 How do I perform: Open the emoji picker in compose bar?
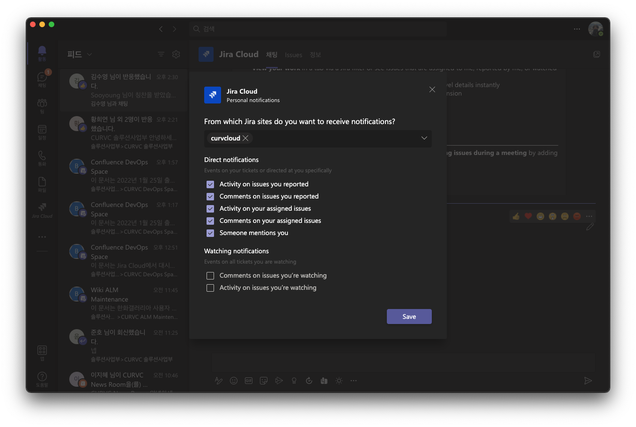click(234, 381)
